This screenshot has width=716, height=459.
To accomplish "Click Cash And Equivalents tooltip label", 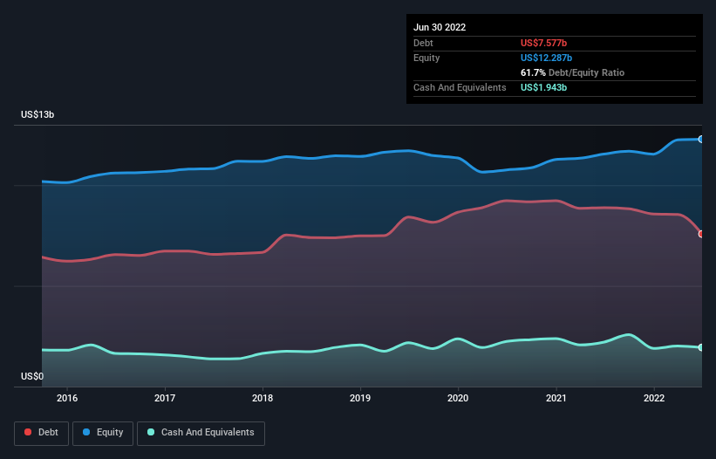I will coord(460,87).
